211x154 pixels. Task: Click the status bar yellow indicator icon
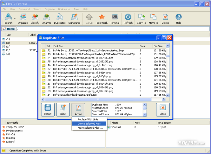click(x=3, y=151)
